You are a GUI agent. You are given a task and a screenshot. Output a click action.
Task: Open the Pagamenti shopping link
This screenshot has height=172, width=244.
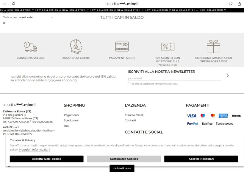pyautogui.click(x=71, y=115)
